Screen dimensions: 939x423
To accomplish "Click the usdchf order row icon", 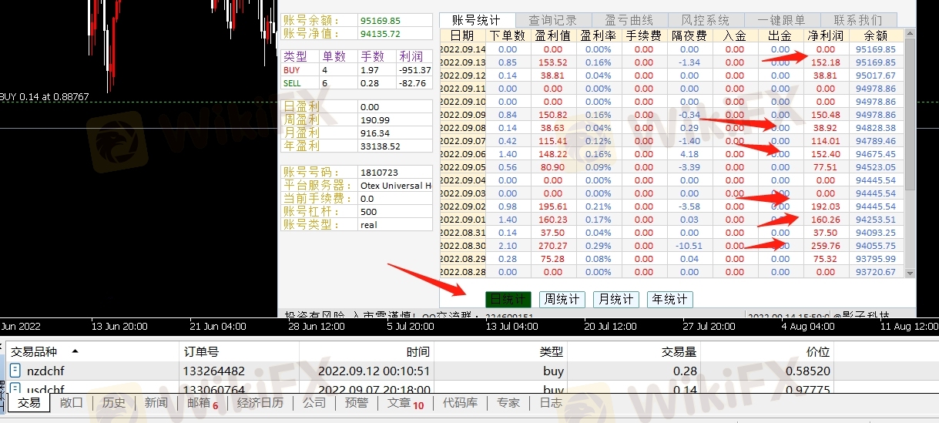I will 15,389.
